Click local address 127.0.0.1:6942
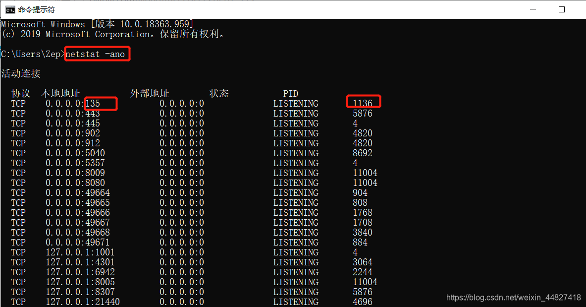 coord(80,272)
